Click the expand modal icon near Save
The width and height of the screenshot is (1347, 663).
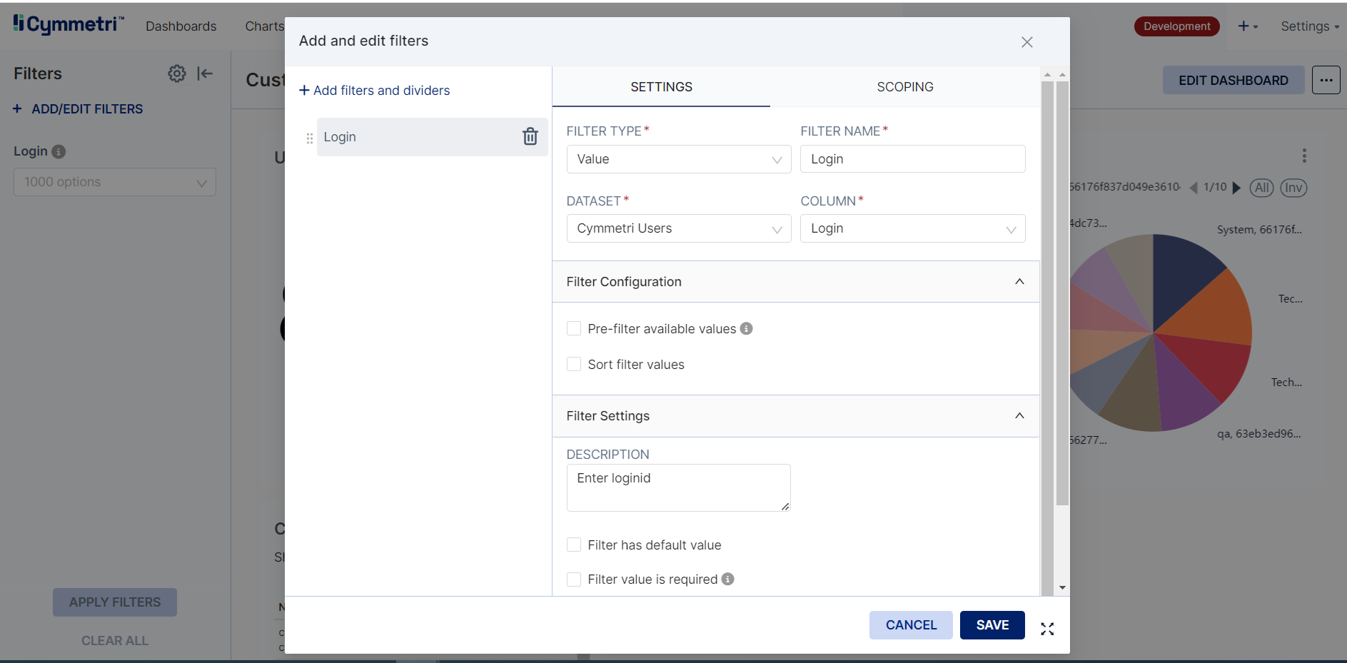1046,629
